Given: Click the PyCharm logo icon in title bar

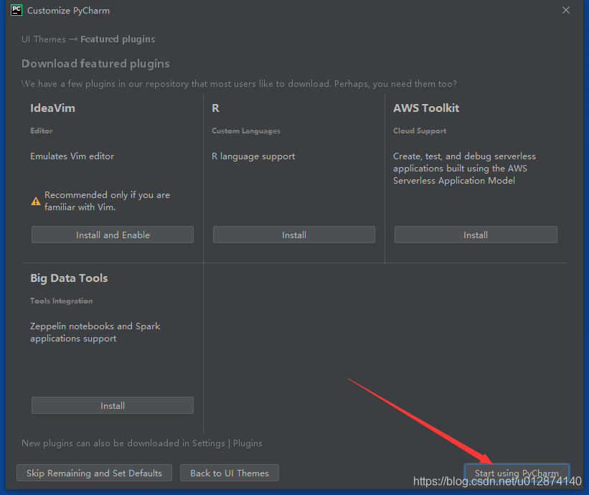Looking at the screenshot, I should coord(17,10).
